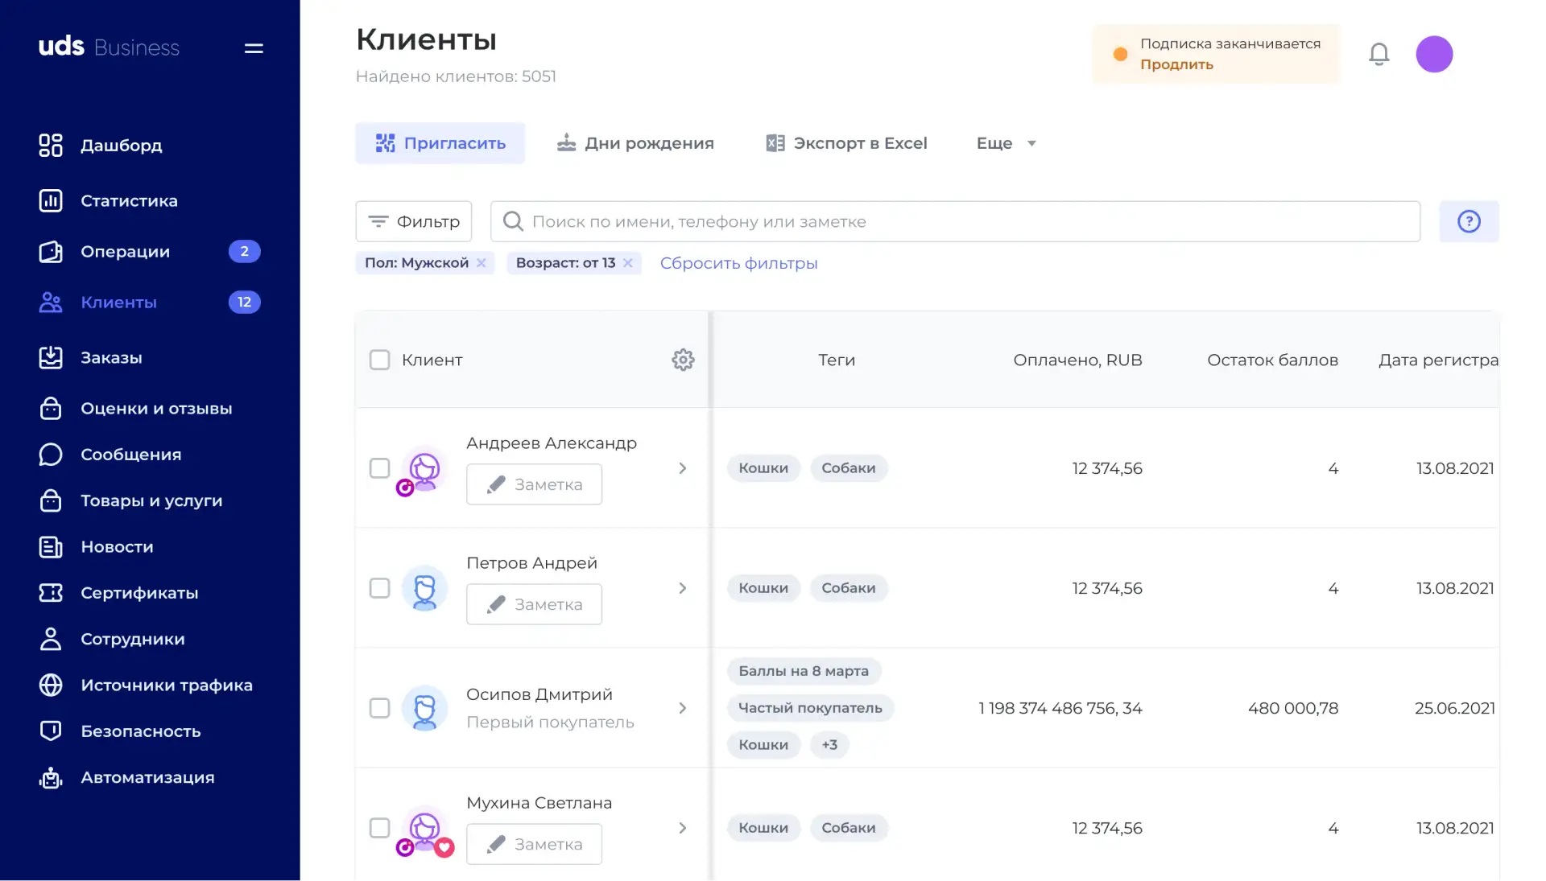
Task: Click the notification badge 2 on Операции
Action: pos(245,252)
